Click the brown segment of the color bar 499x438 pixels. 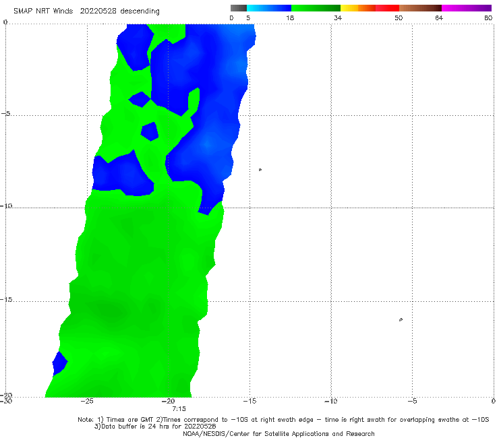click(x=420, y=8)
